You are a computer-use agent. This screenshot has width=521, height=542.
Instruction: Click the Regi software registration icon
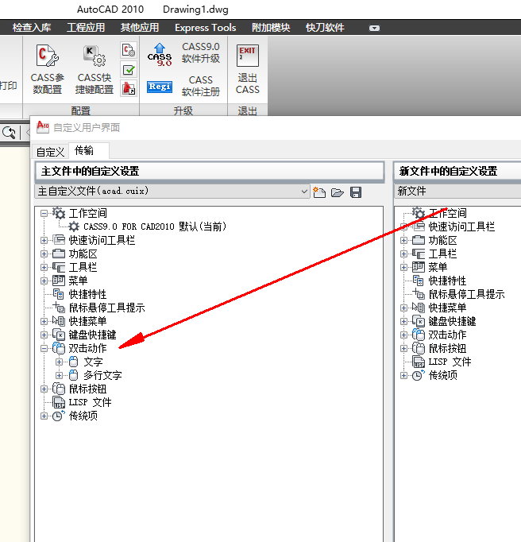pos(160,87)
